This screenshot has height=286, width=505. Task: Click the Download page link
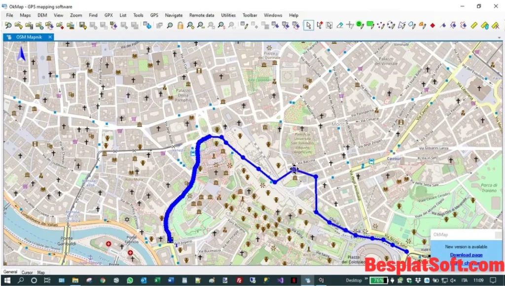467,254
